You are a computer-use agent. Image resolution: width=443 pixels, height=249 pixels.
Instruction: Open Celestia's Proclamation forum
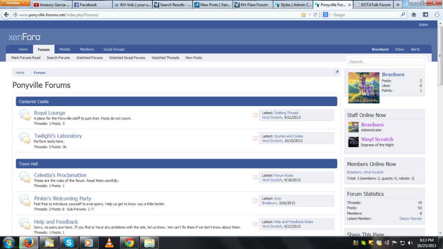60,175
